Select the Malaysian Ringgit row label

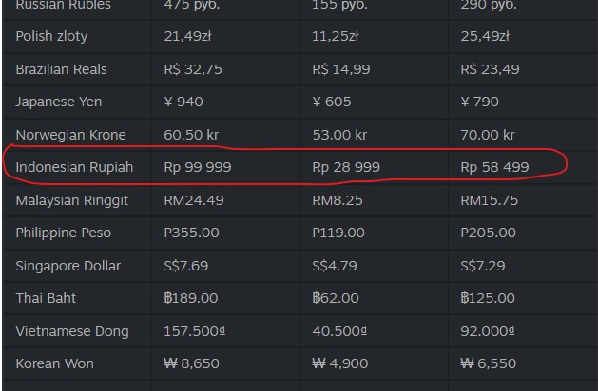coord(72,200)
